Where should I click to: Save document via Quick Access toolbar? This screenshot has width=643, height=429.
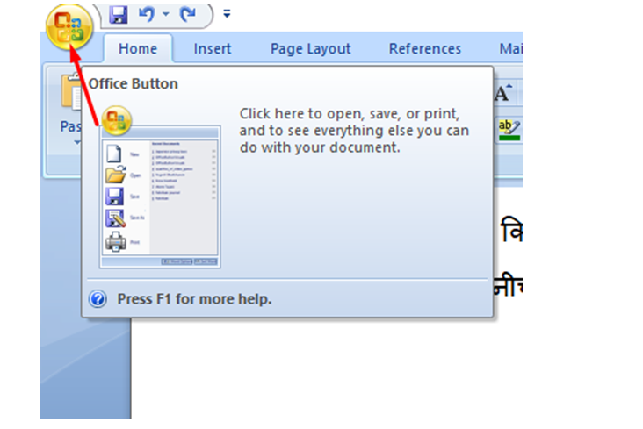119,15
